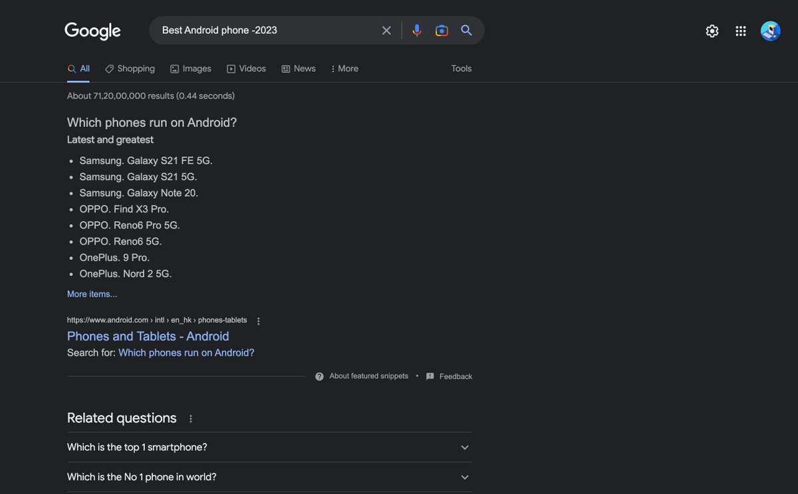Screen dimensions: 798x494
Task: Select the All results tab
Action: tap(78, 68)
